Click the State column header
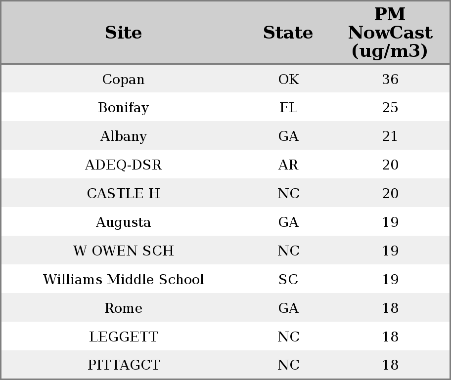 pos(288,33)
